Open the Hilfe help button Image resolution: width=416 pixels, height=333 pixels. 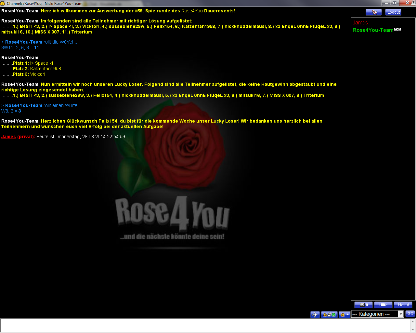(x=383, y=305)
